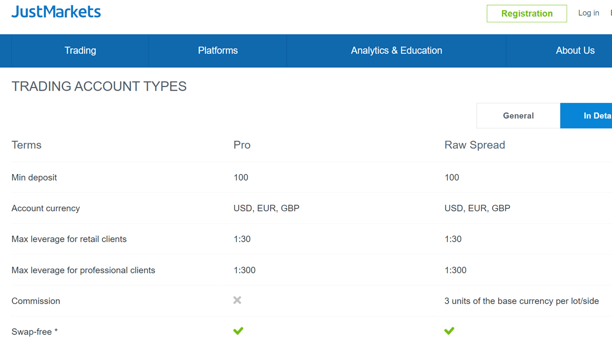
Task: Click Max leverage for professional clients label
Action: coord(83,270)
